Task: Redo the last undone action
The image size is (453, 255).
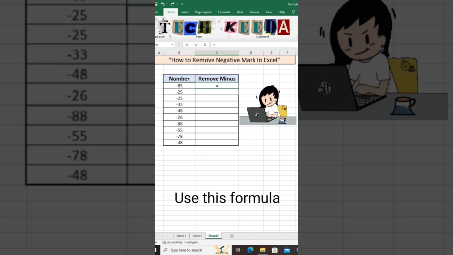Action: [x=172, y=4]
